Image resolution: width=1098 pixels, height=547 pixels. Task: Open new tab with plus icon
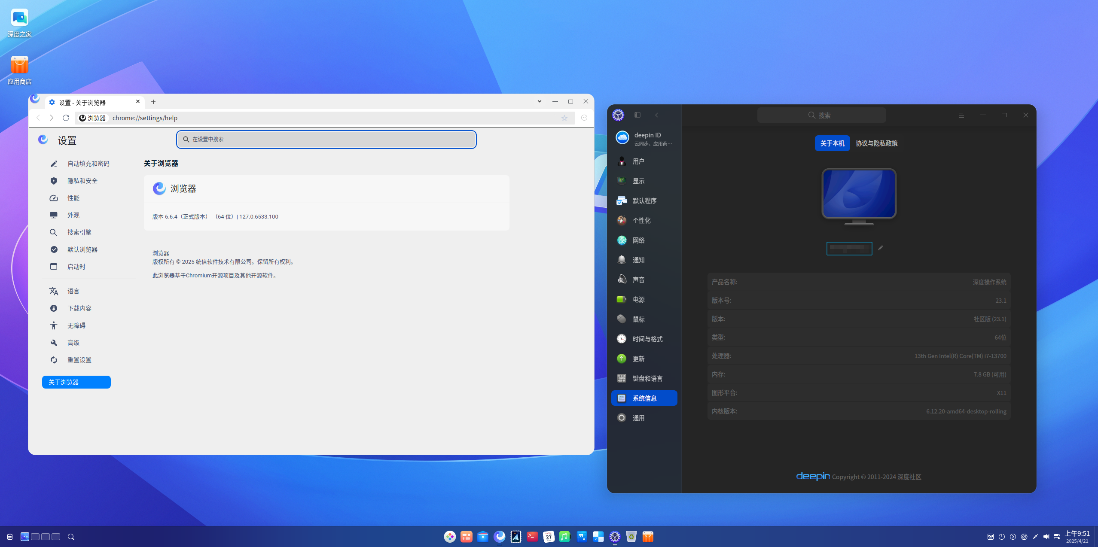[153, 102]
